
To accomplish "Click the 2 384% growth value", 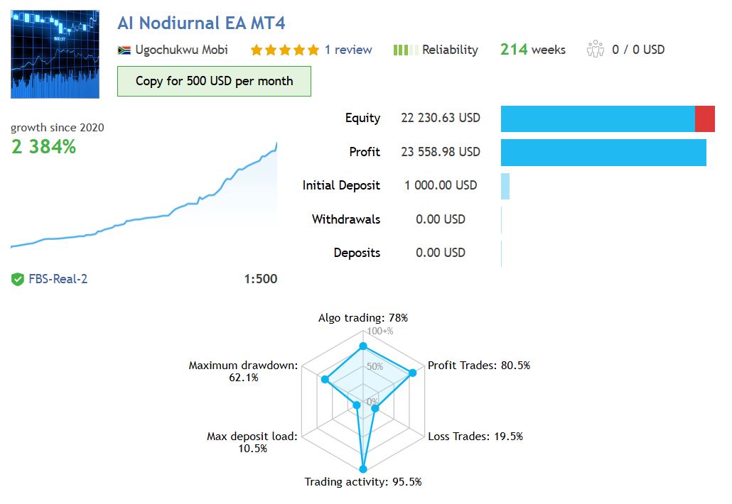I will tap(43, 148).
